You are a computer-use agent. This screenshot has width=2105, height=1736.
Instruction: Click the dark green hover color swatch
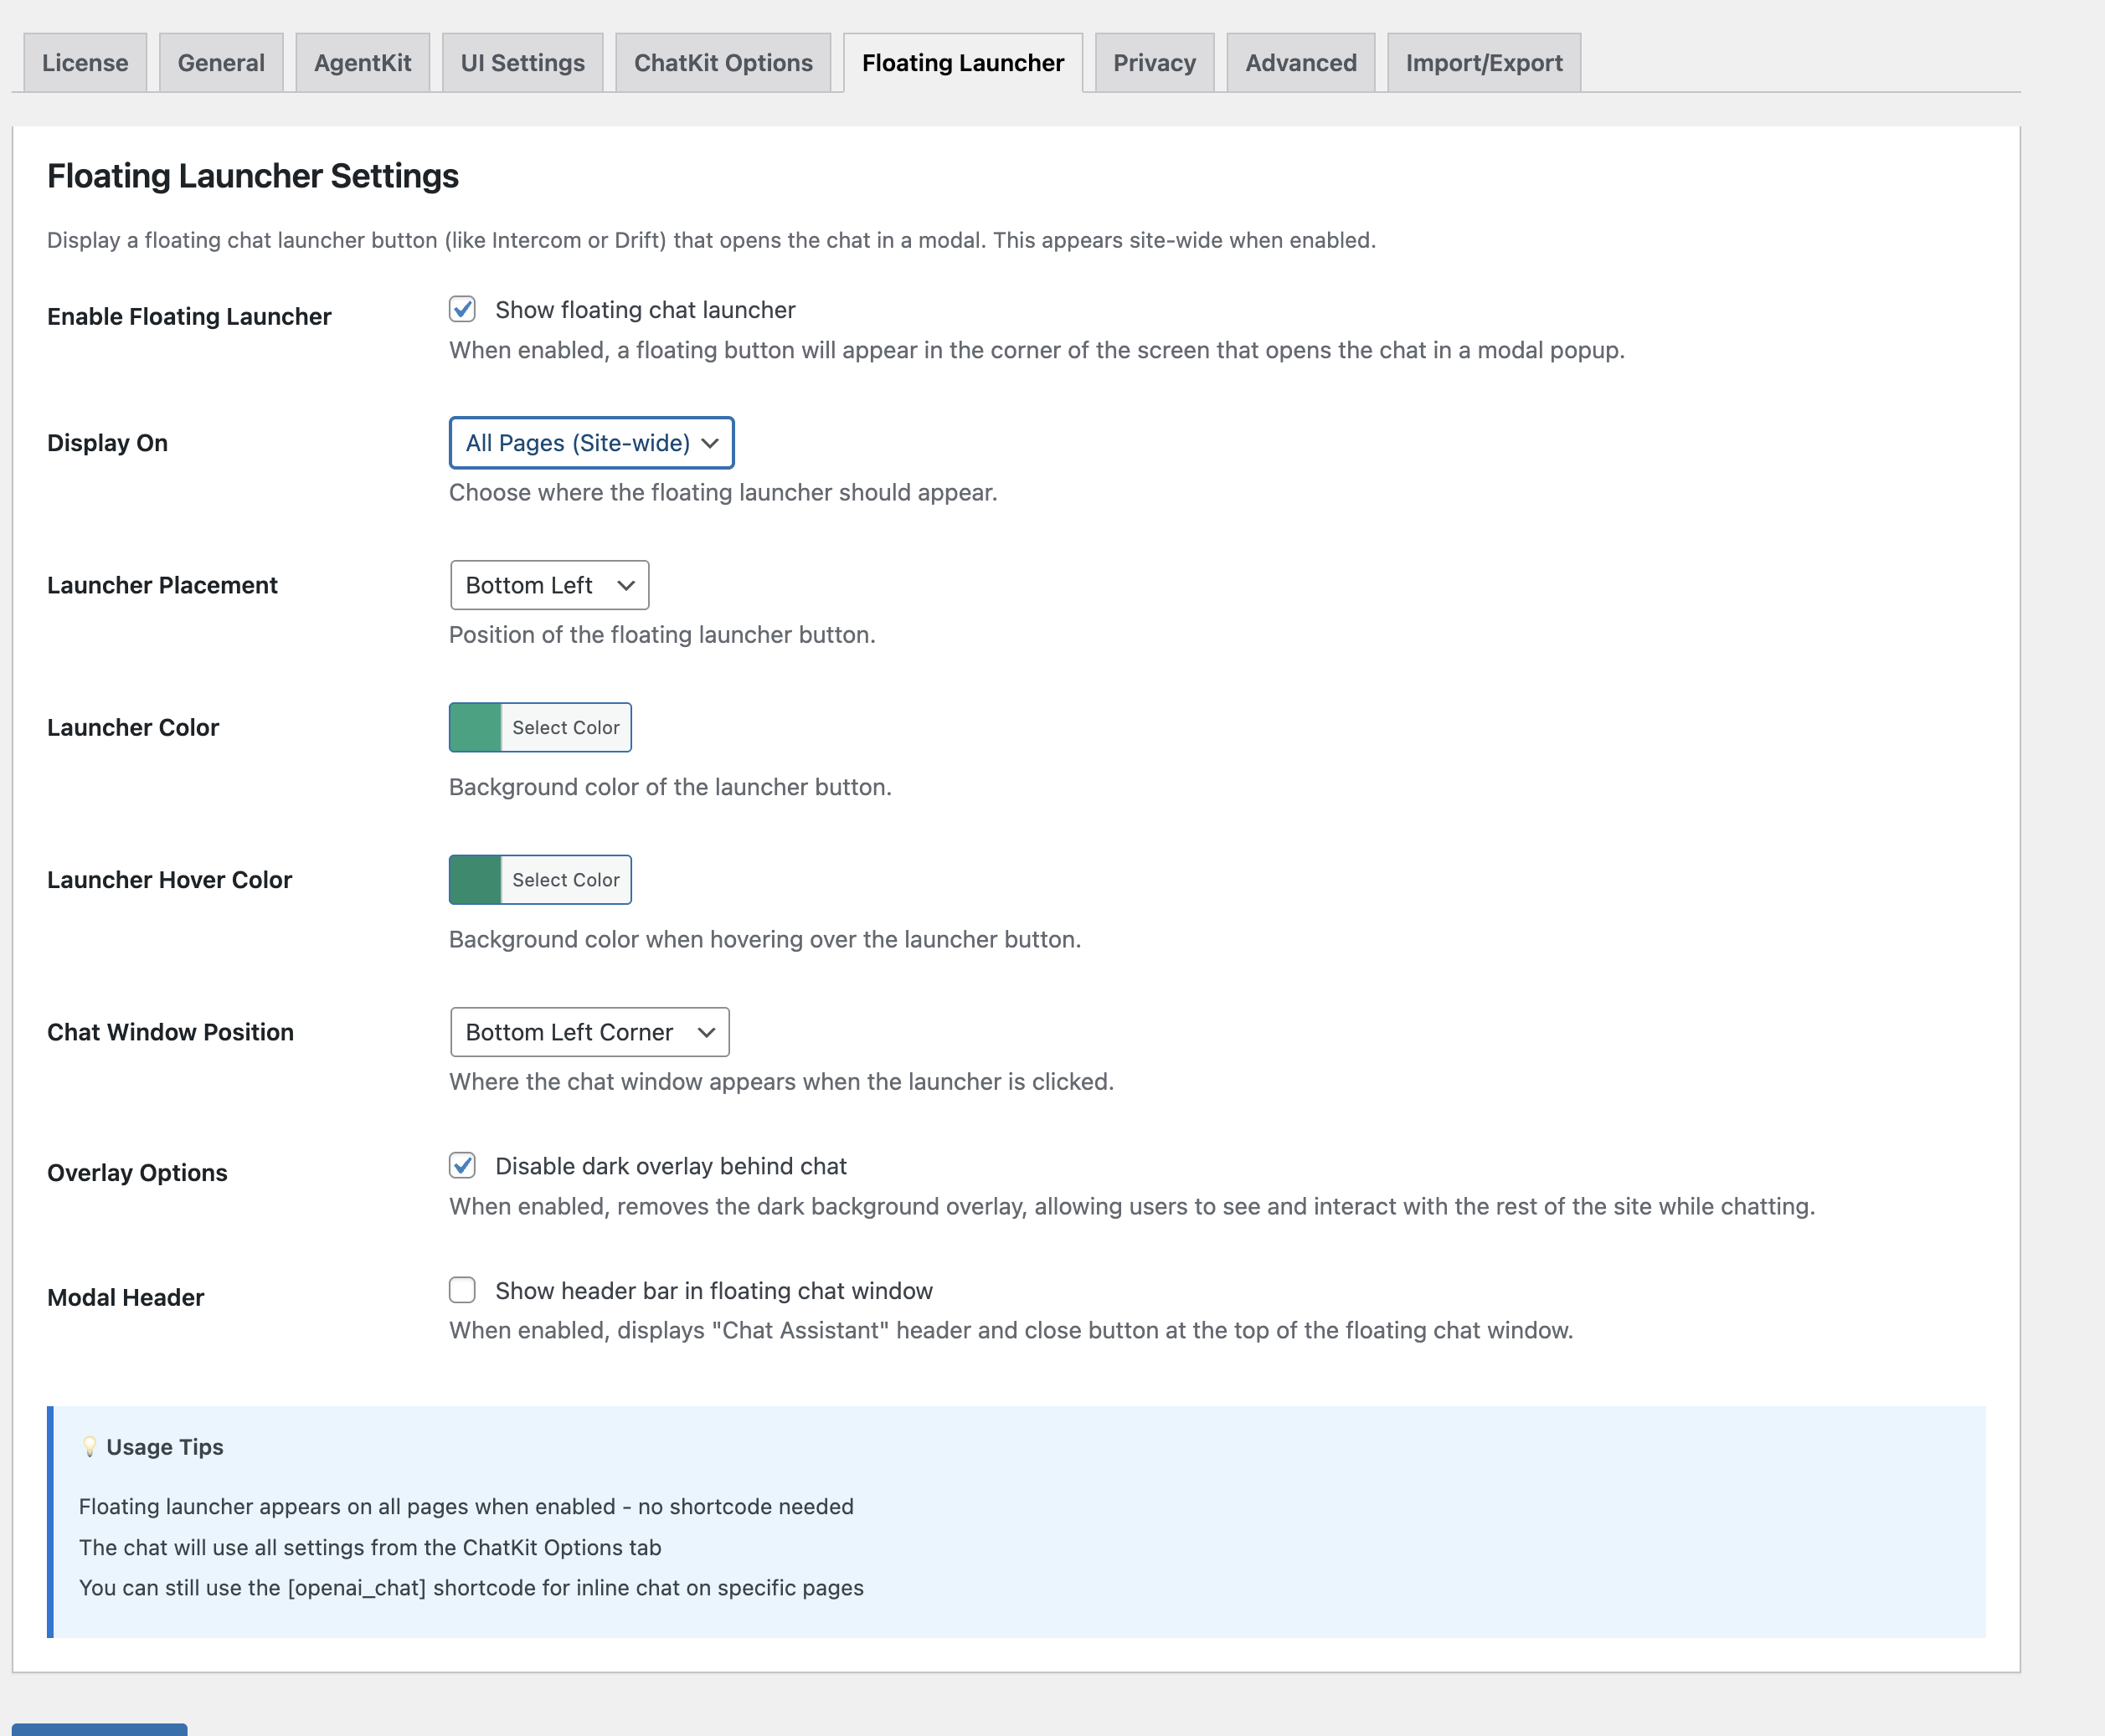click(474, 880)
